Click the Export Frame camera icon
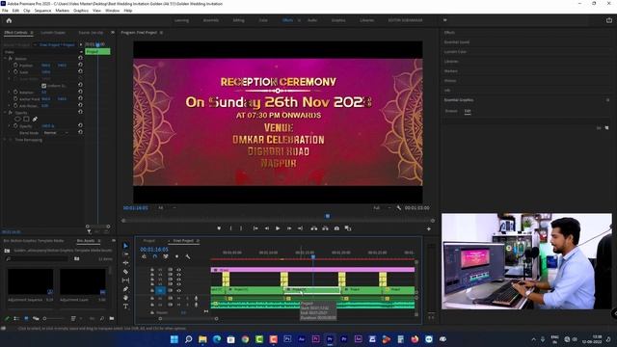 (336, 228)
